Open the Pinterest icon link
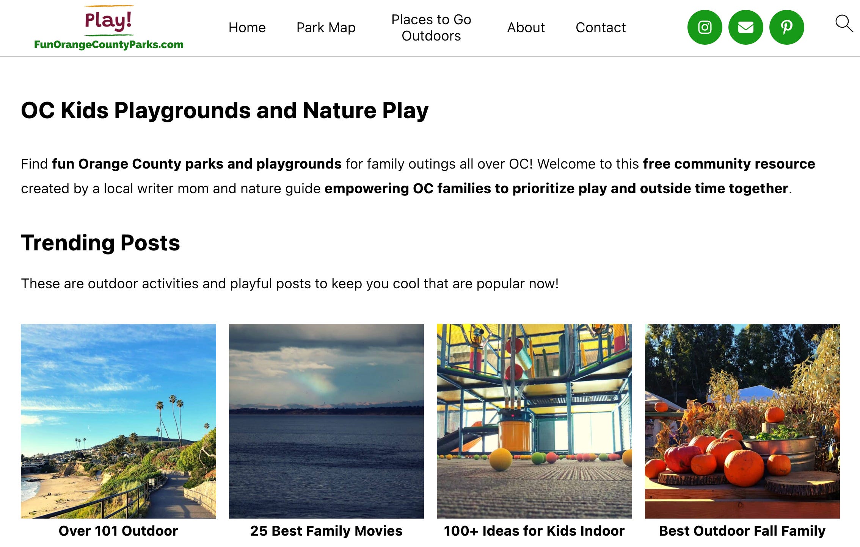860x547 pixels. tap(786, 27)
